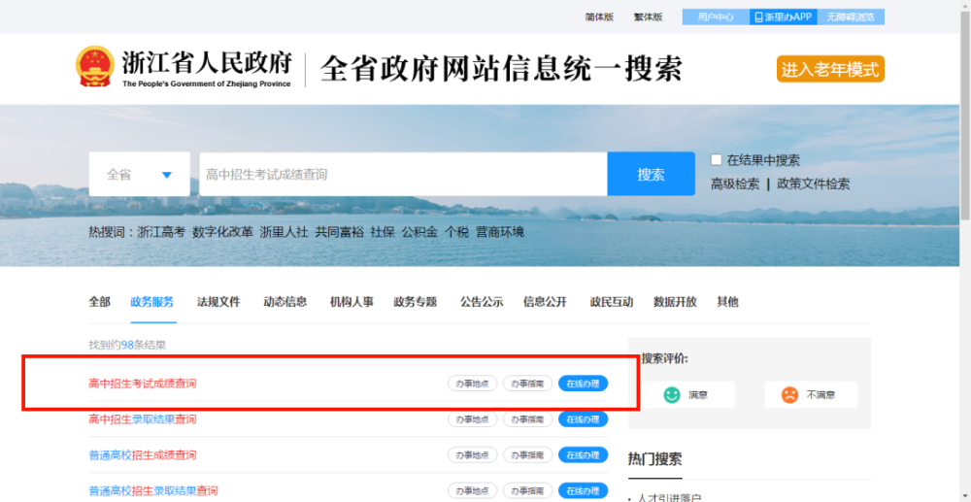Image resolution: width=971 pixels, height=502 pixels.
Task: Click the 热门搜索 heading
Action: pos(655,458)
